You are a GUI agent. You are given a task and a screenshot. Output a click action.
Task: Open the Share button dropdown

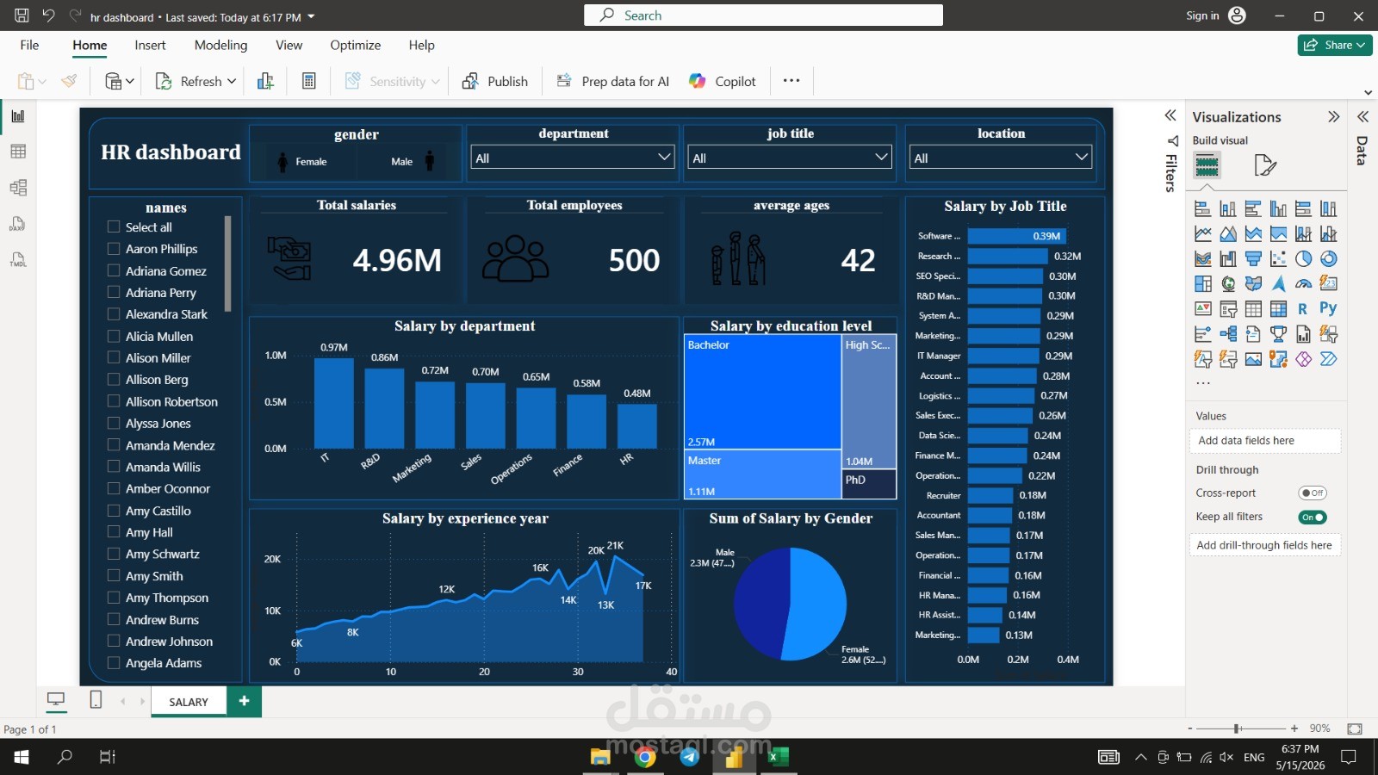[x=1361, y=45]
